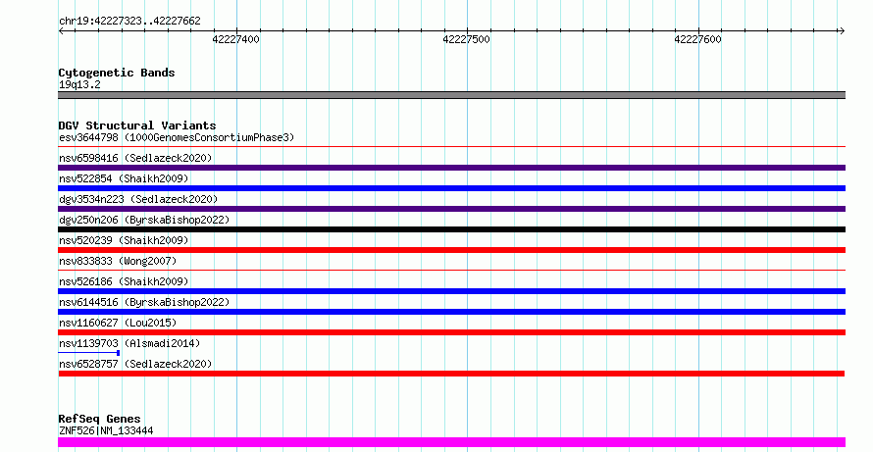The image size is (873, 452).
Task: Click the nsv522854 Shaikh2009 label
Action: coord(124,178)
